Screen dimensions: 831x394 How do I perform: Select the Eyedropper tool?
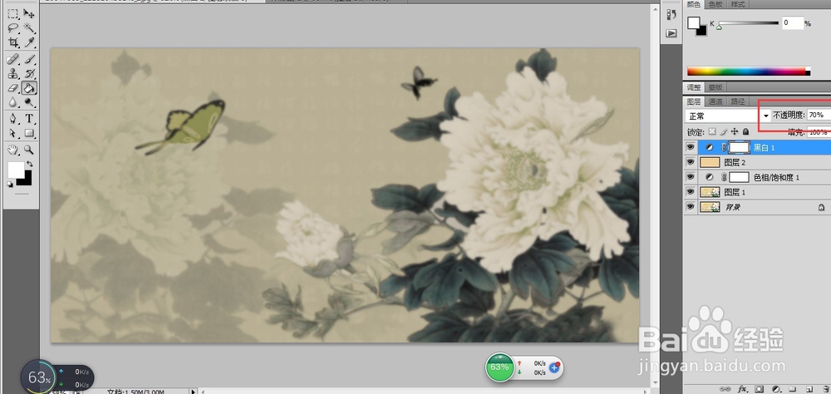(x=29, y=42)
